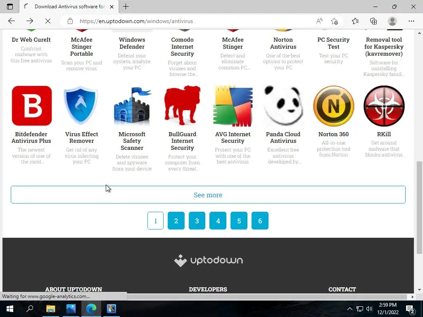
Task: Open the McAfee Stinger title link
Action: coord(233,43)
